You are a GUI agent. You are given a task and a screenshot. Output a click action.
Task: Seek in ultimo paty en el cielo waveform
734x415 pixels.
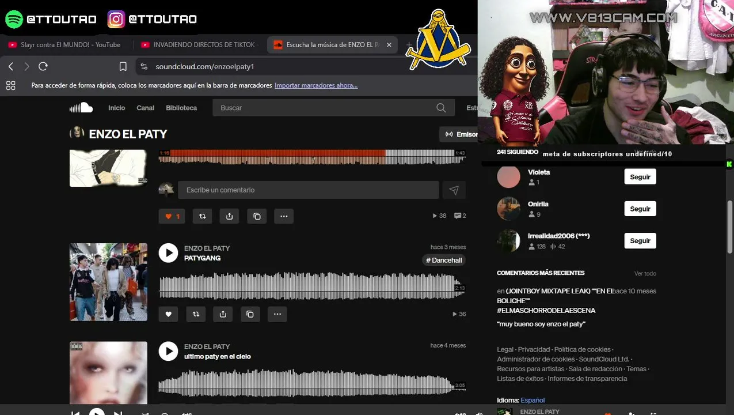311,383
